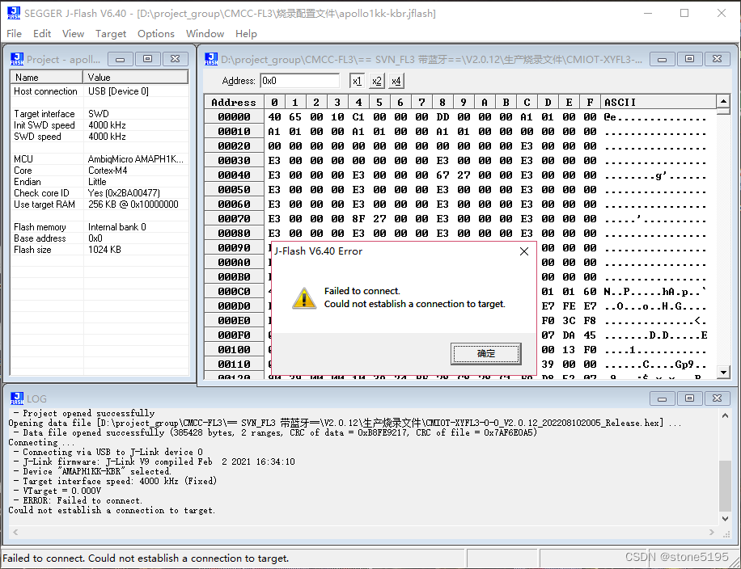Image resolution: width=741 pixels, height=569 pixels.
Task: Open the Options menu
Action: click(x=156, y=33)
